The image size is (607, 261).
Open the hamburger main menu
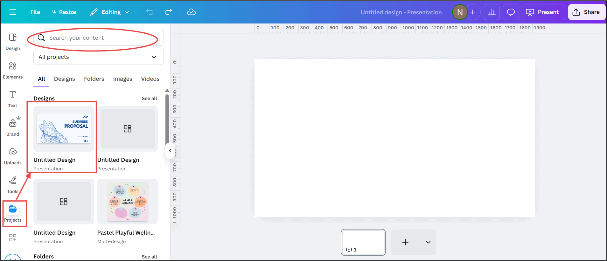13,12
